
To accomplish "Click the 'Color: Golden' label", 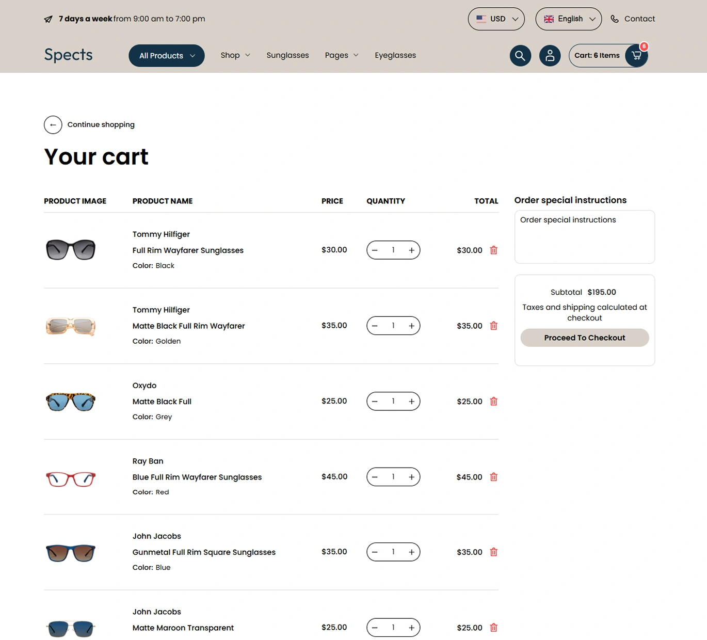I will tap(156, 341).
